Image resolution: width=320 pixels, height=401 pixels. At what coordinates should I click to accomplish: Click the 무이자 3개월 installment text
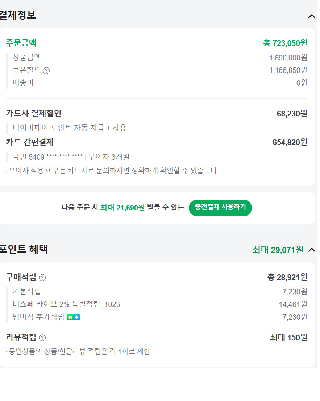(x=109, y=157)
